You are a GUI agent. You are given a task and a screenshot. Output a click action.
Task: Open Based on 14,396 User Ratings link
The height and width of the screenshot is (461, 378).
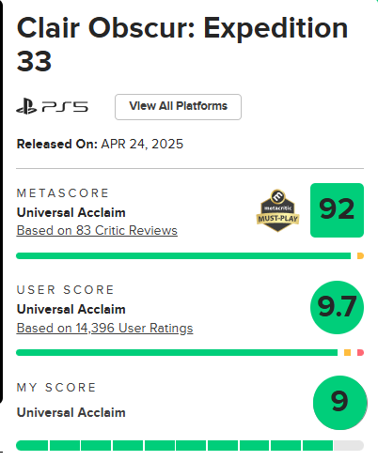coord(104,329)
